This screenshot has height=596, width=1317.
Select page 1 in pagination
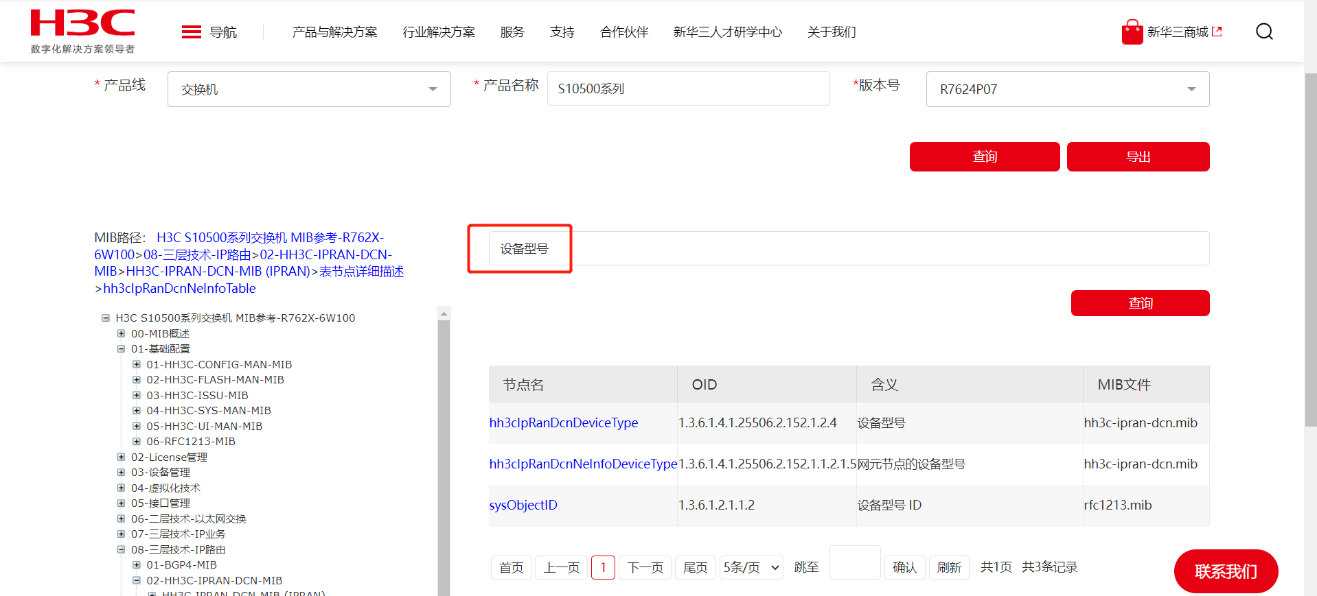pos(603,567)
